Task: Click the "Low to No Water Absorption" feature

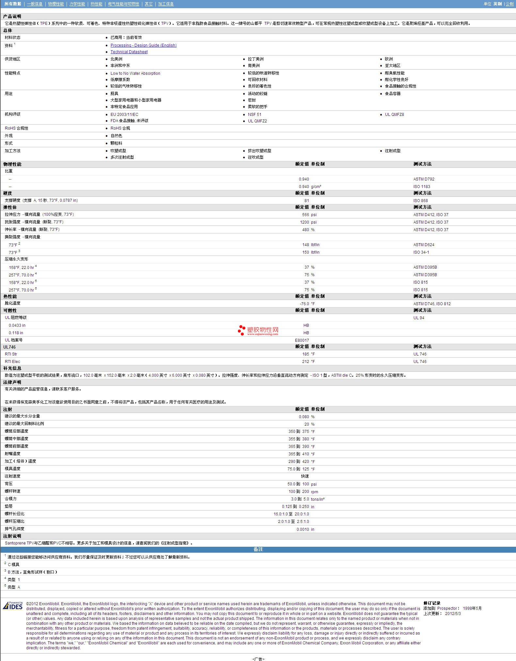Action: tap(135, 73)
